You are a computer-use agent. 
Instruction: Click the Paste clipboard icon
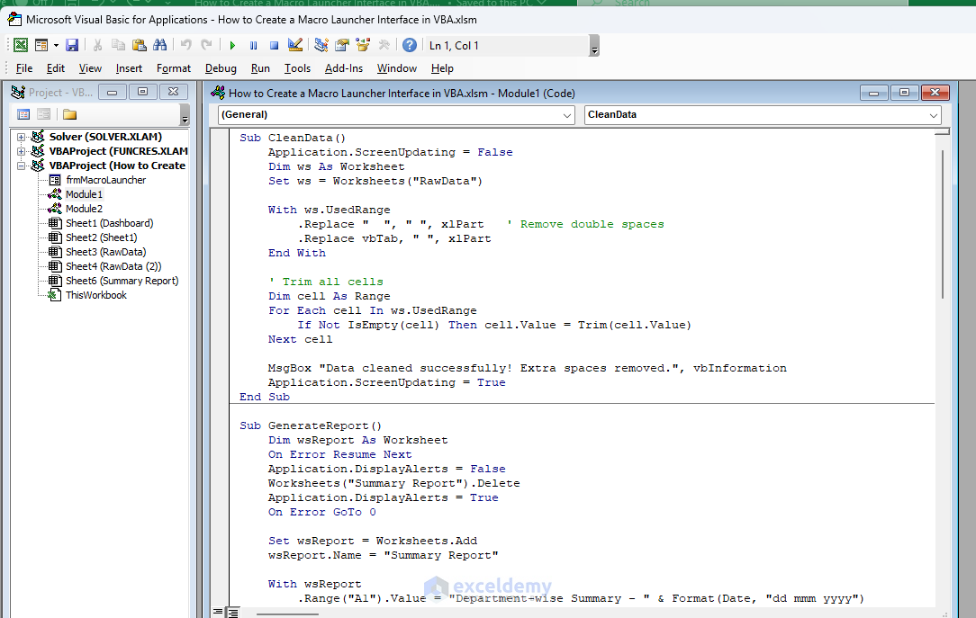(140, 45)
